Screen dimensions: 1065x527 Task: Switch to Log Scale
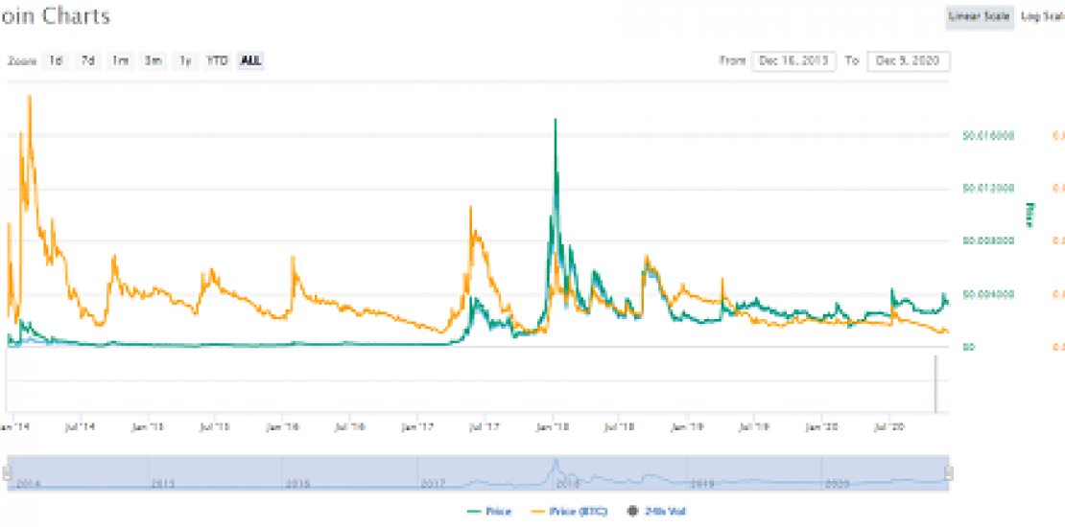(1042, 17)
